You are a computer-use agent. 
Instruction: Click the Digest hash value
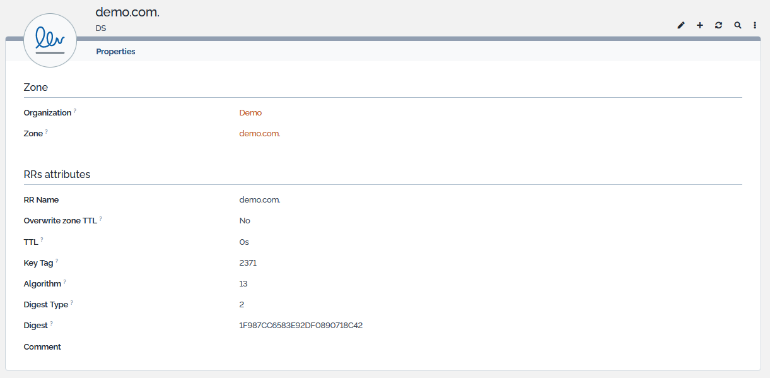[x=301, y=326]
